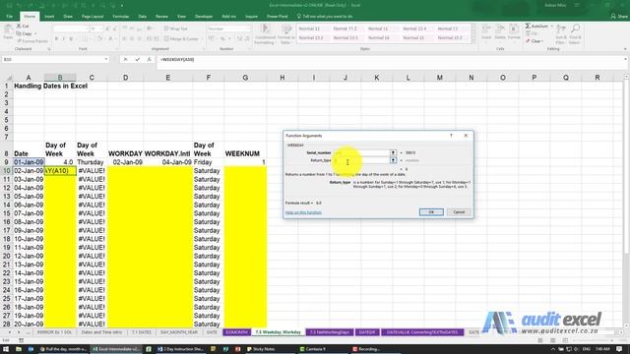Expand the AutoSum dropdown arrow
Viewport: 630px width, 354px height.
point(551,27)
